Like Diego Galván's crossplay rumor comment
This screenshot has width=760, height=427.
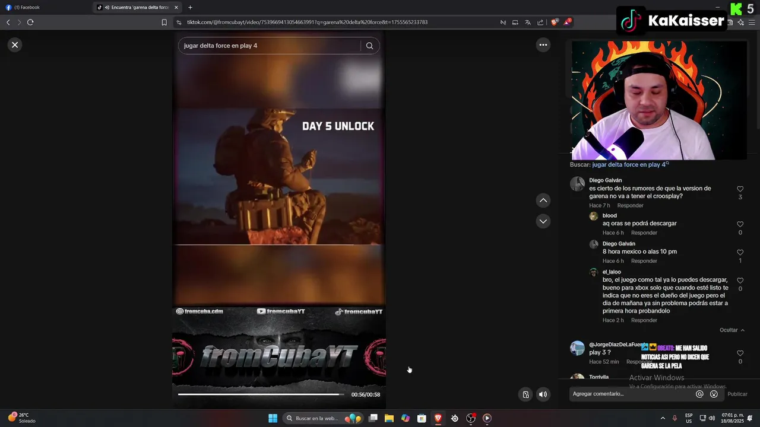point(740,189)
